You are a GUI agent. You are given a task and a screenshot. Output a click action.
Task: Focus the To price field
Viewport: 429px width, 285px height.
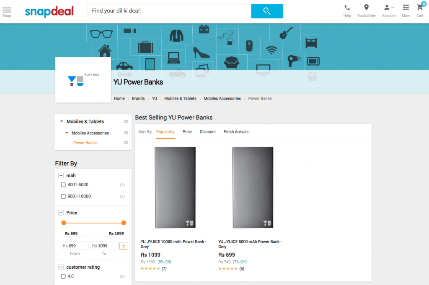point(104,246)
